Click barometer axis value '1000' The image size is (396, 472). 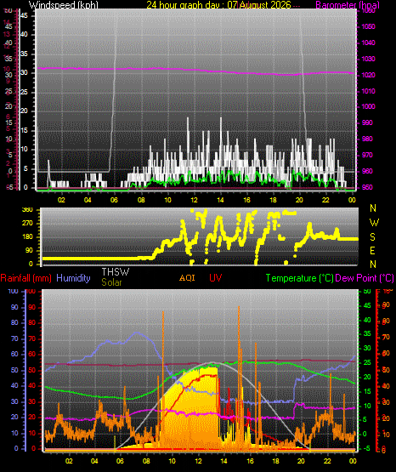pos(368,106)
